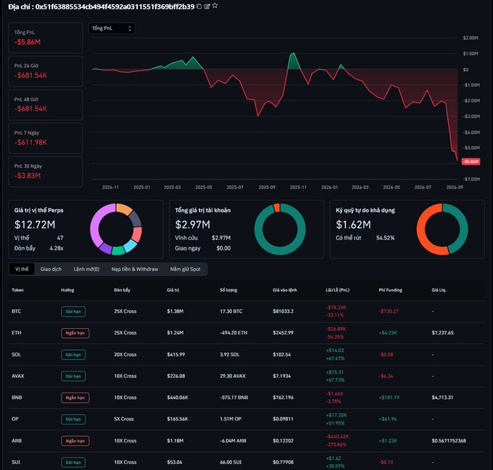Click the wallet address text

click(x=115, y=7)
